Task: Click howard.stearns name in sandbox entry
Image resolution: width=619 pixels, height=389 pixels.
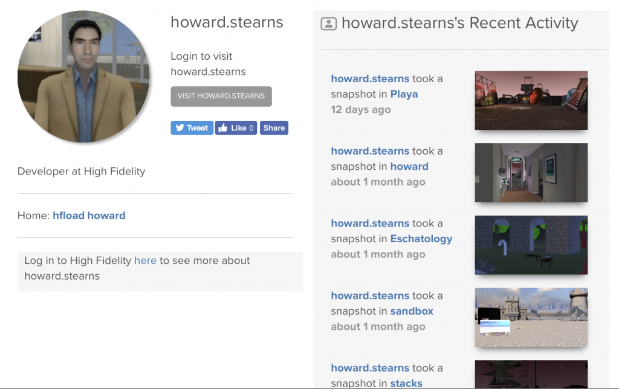Action: point(370,295)
